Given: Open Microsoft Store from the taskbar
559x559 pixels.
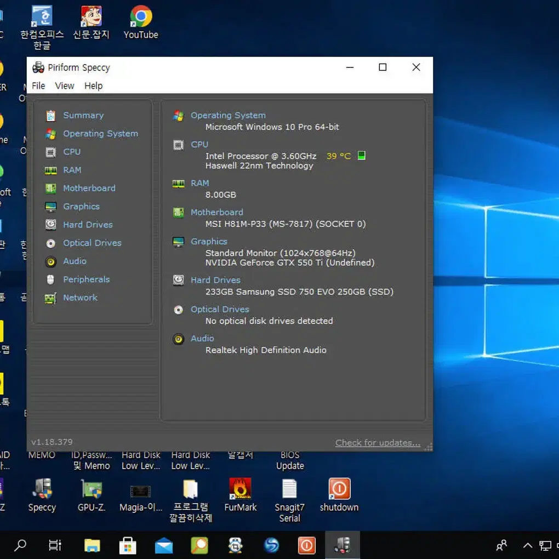Looking at the screenshot, I should (128, 545).
